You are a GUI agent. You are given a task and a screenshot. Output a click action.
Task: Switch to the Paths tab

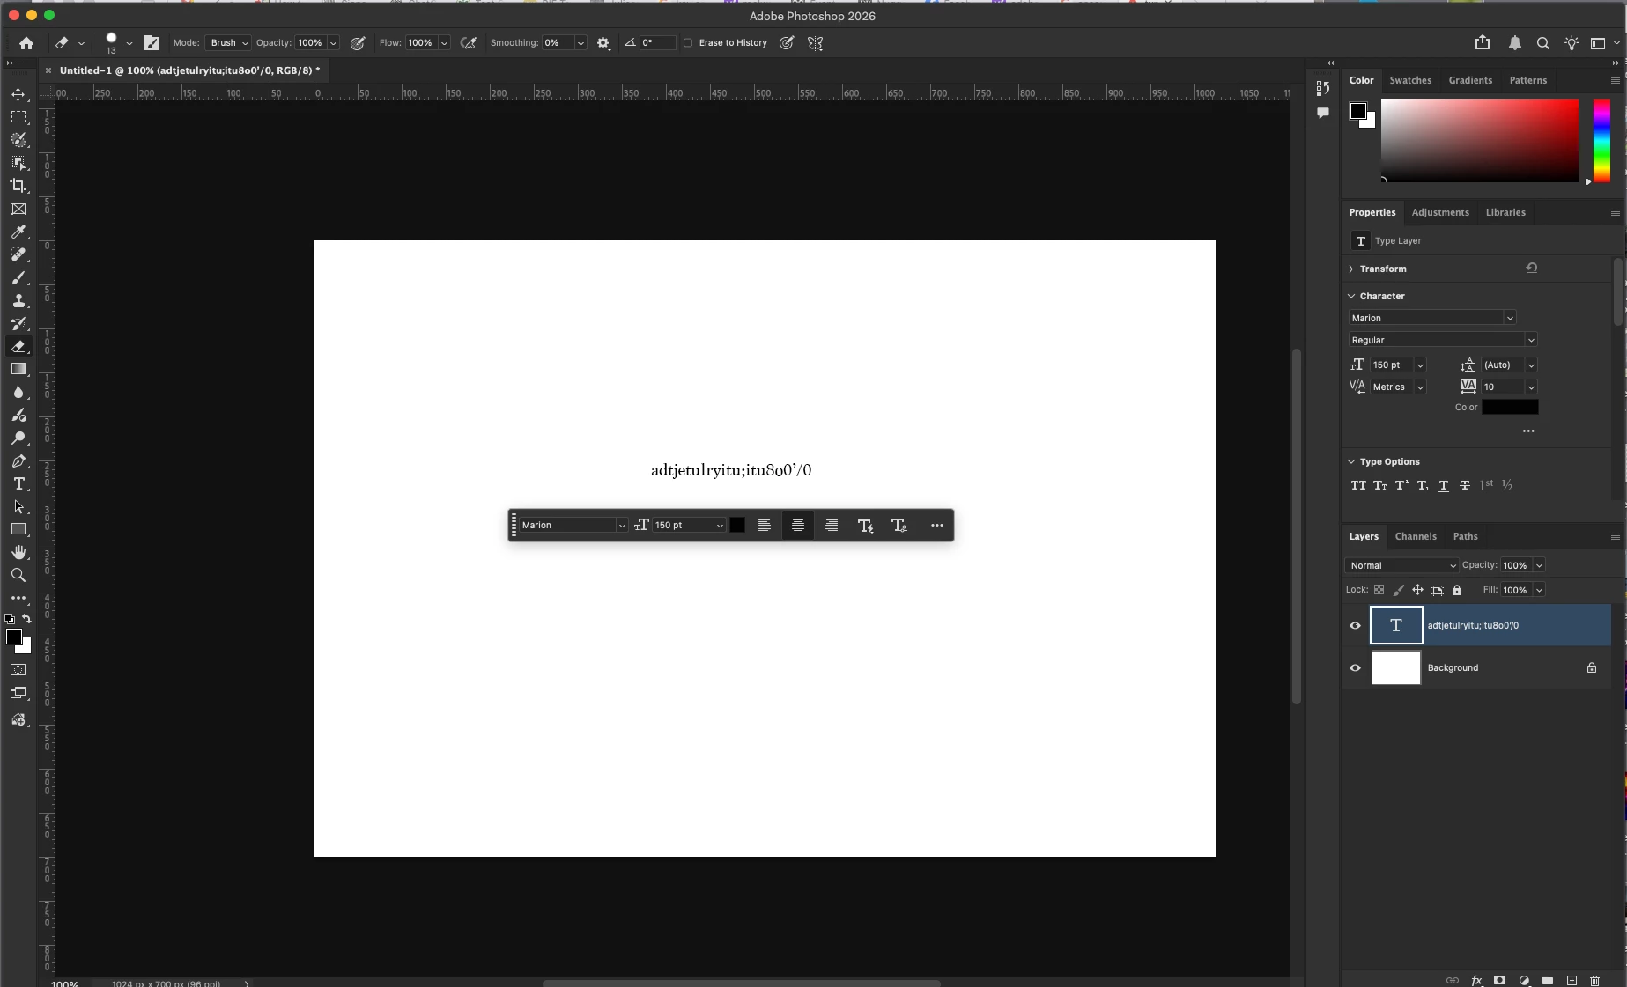click(1465, 536)
